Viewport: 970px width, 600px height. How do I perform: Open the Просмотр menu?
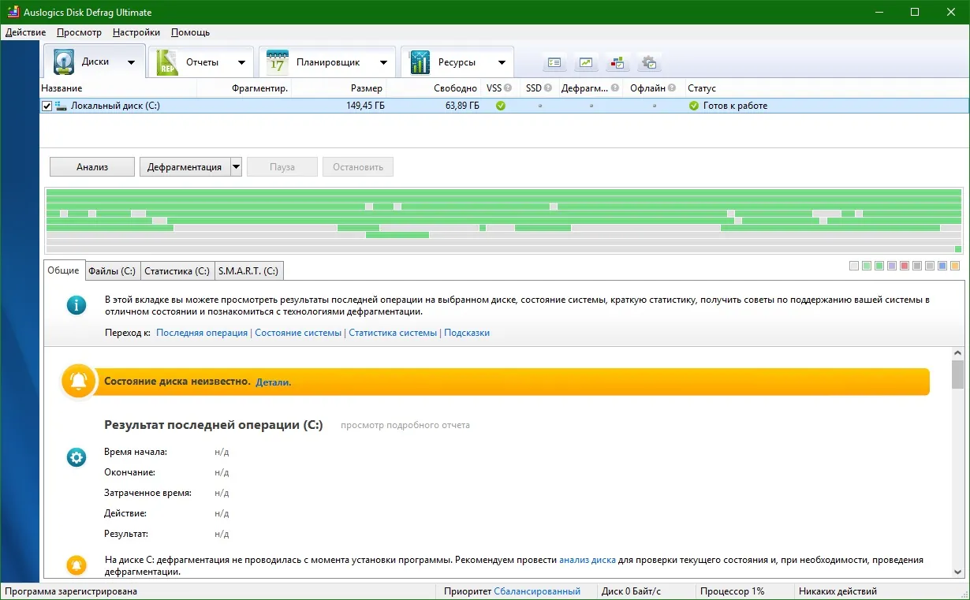point(79,32)
